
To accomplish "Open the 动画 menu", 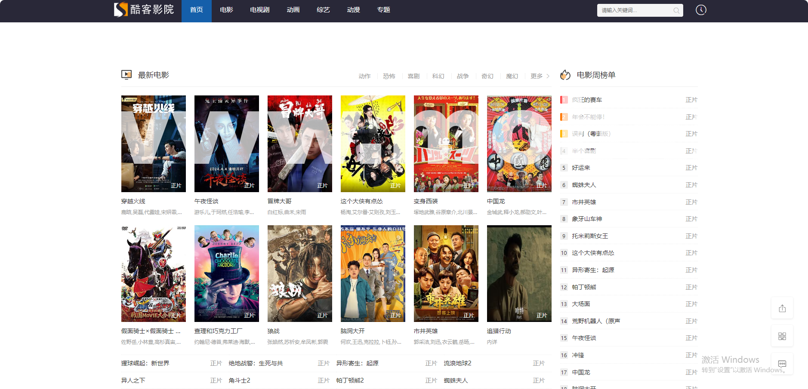I will (293, 10).
